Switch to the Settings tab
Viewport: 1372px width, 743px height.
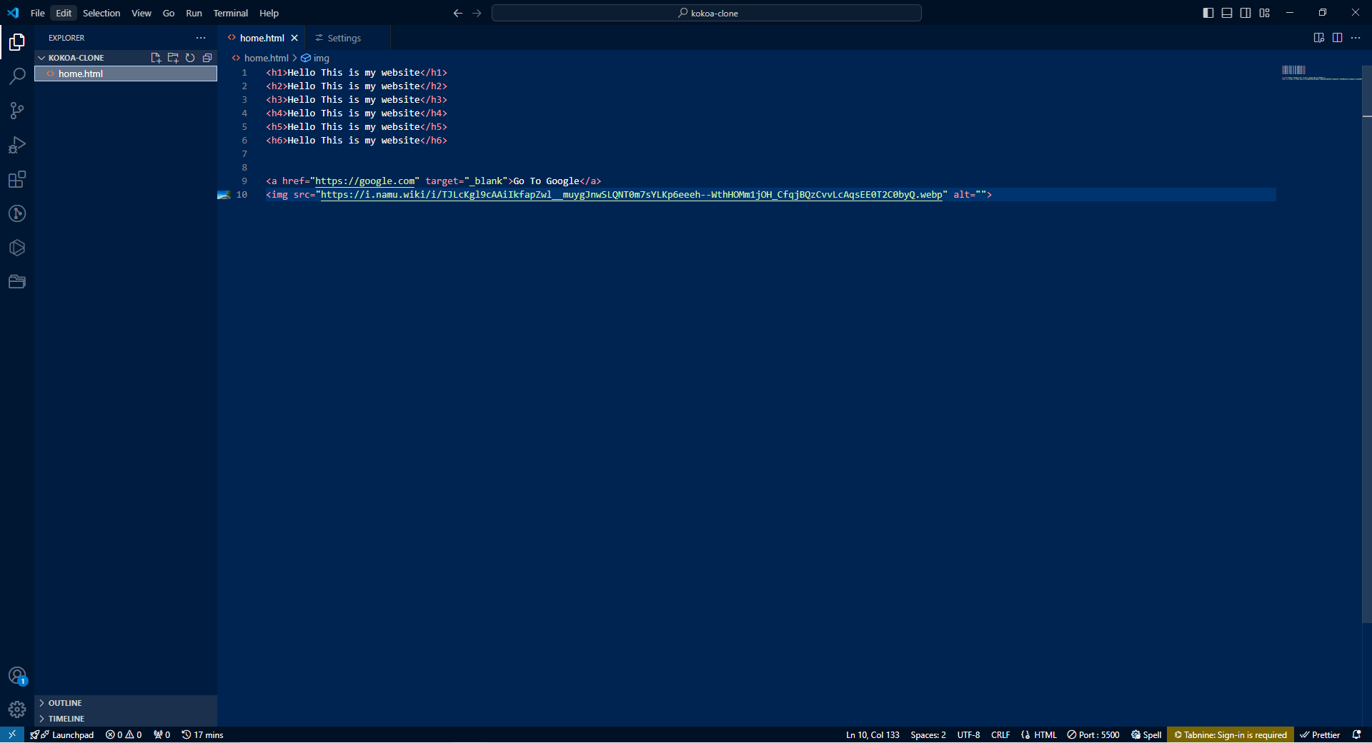(x=344, y=38)
